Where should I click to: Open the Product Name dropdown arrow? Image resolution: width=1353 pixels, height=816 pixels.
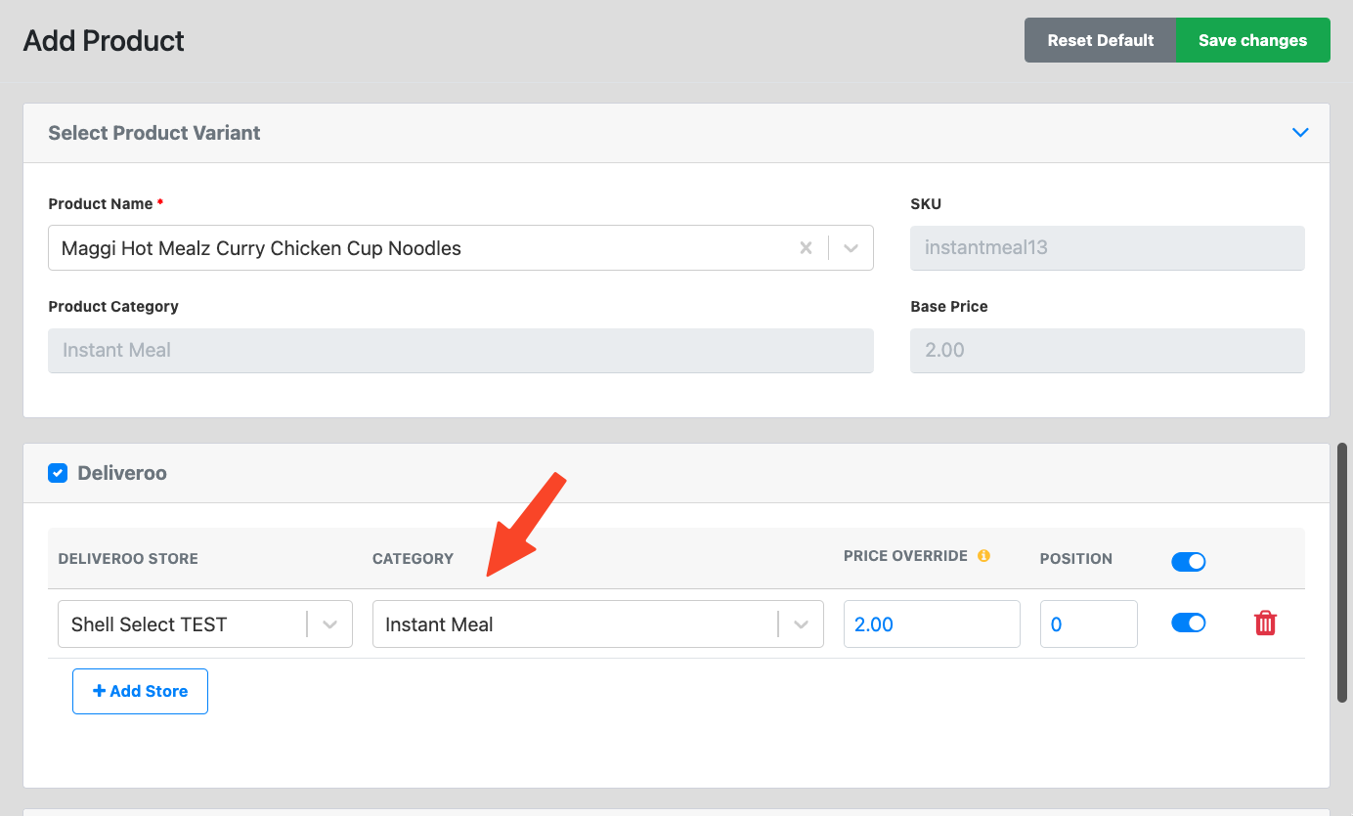pyautogui.click(x=851, y=248)
